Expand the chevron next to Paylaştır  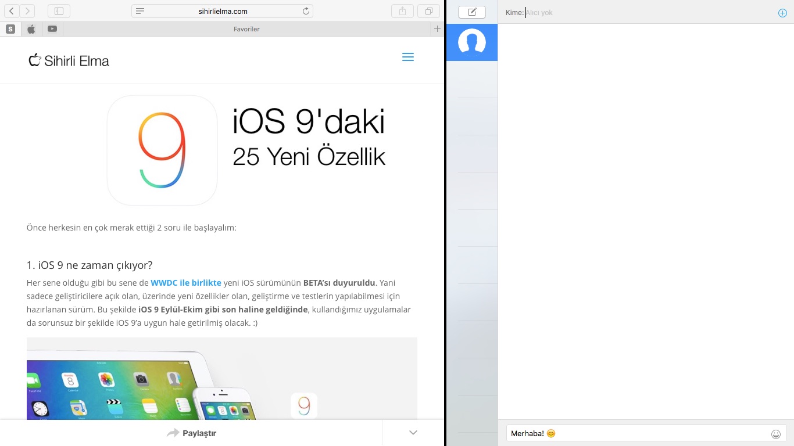(413, 433)
